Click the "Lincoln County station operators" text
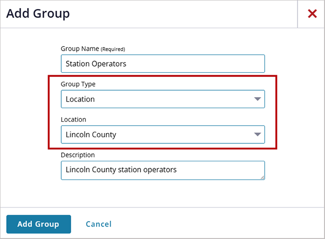This screenshot has height=239, width=325. tap(121, 169)
